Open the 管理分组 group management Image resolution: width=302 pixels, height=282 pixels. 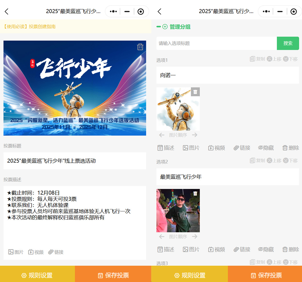point(180,27)
